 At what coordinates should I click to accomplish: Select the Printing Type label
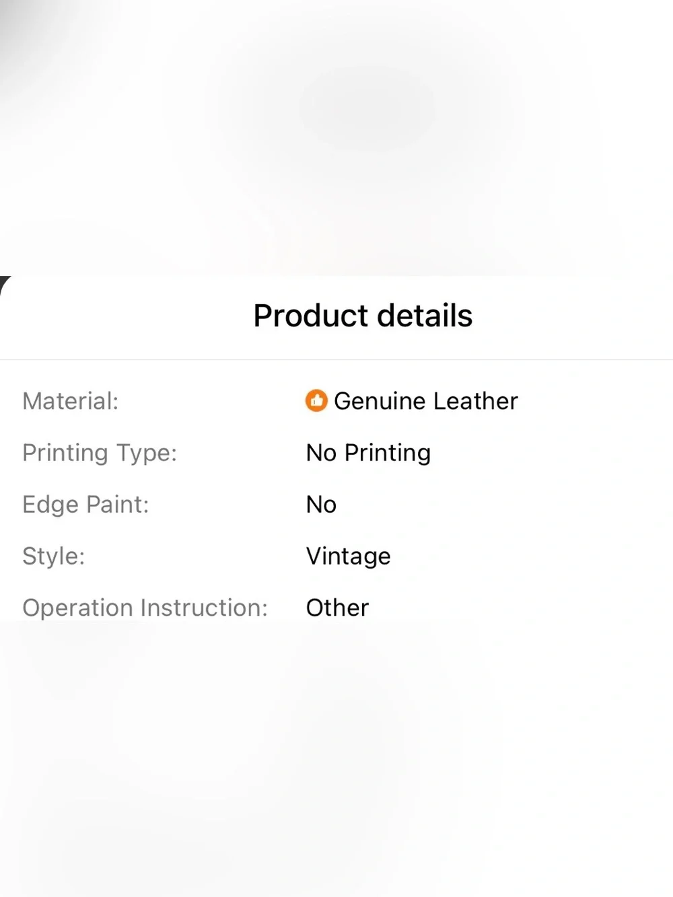[100, 453]
